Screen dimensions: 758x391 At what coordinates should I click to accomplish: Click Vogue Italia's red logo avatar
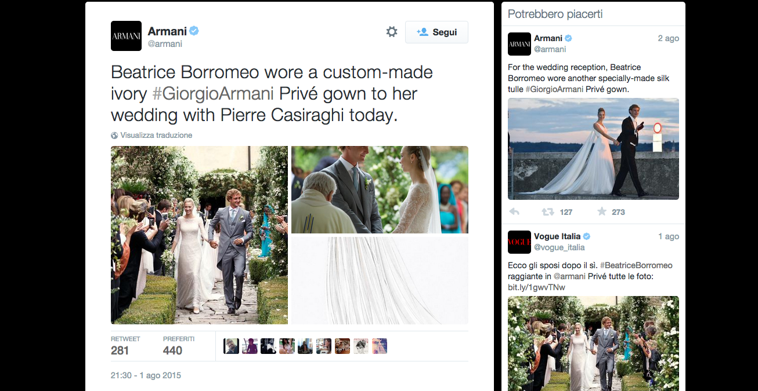click(x=519, y=242)
